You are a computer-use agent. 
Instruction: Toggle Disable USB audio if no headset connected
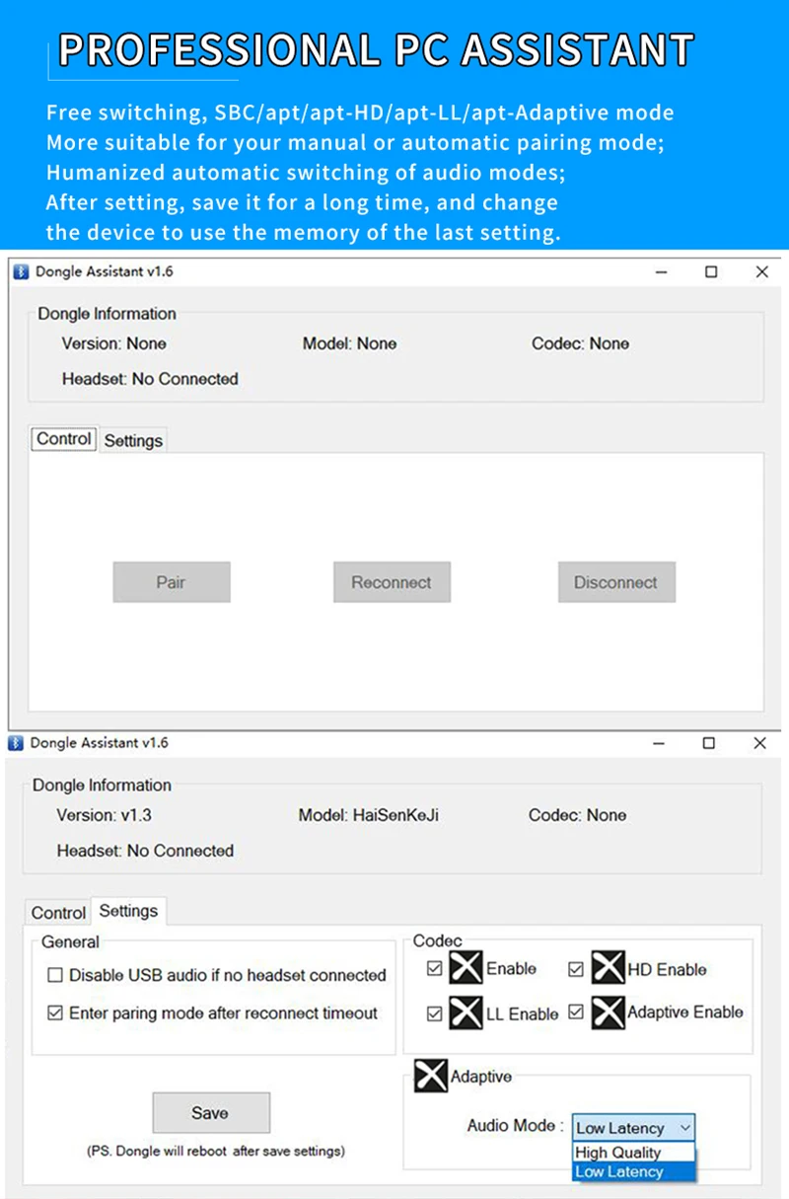[55, 975]
